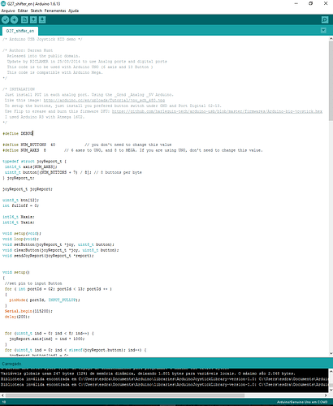This screenshot has height=406, width=333.
Task: Click the console horizontal scrollbar thumb
Action: (x=125, y=395)
